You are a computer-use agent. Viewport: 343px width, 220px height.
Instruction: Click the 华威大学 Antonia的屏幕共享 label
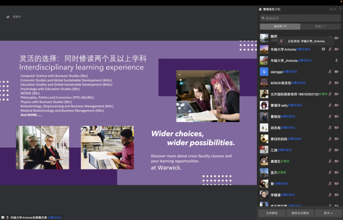tap(29, 217)
